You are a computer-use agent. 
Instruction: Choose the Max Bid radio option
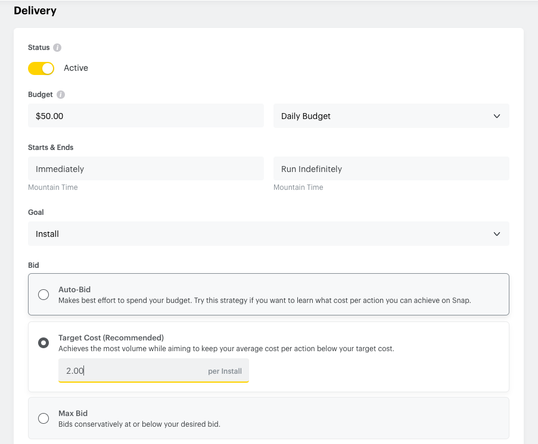43,418
